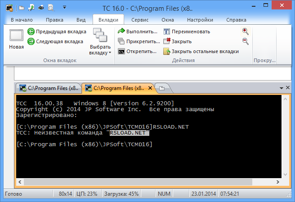Click the last command prompt line in console
295x202 pixels.
pyautogui.click(x=84, y=144)
